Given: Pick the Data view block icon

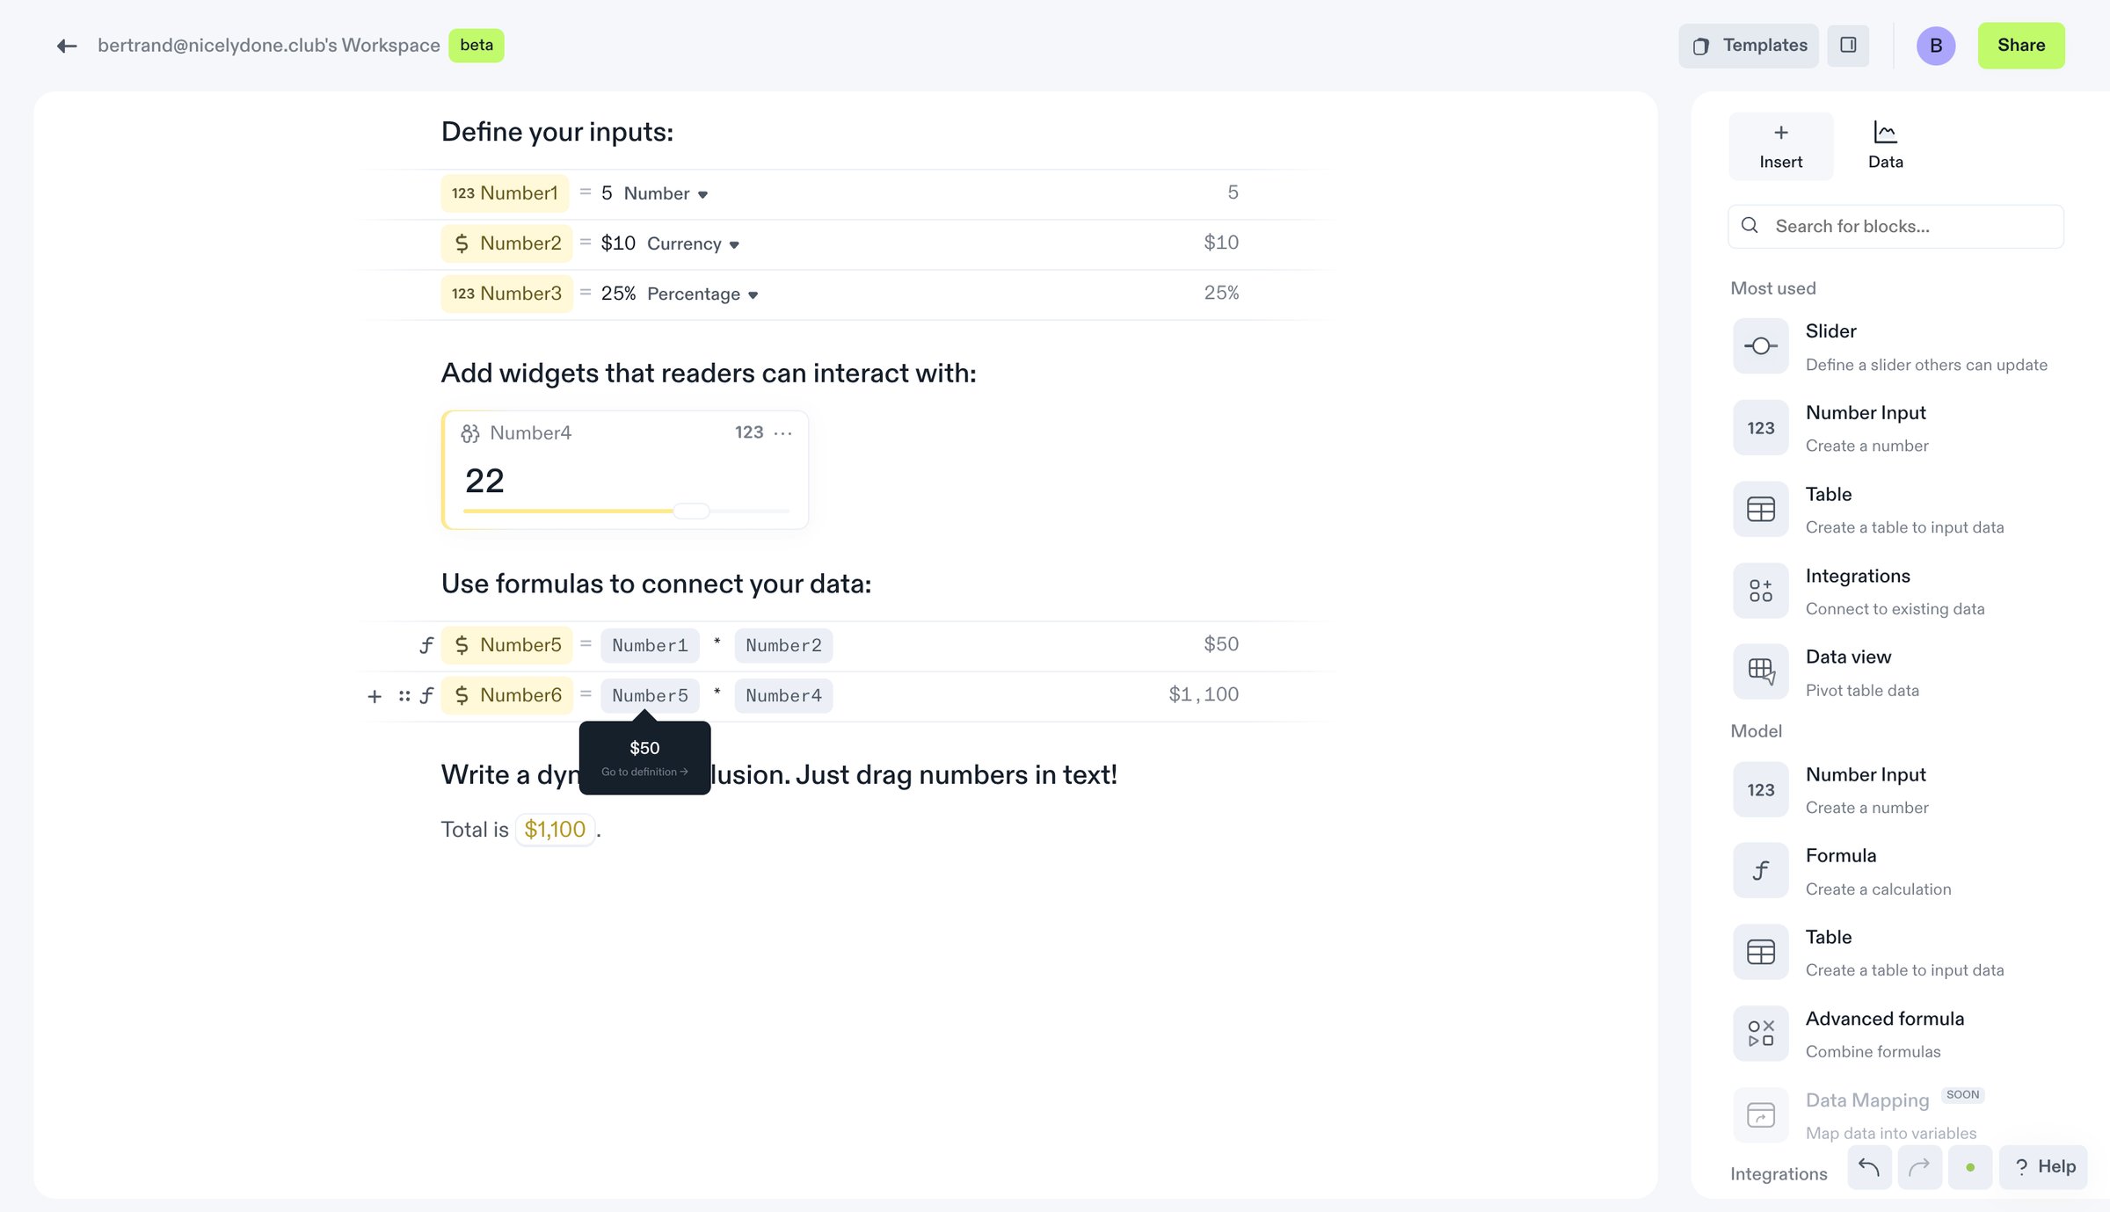Looking at the screenshot, I should 1760,671.
